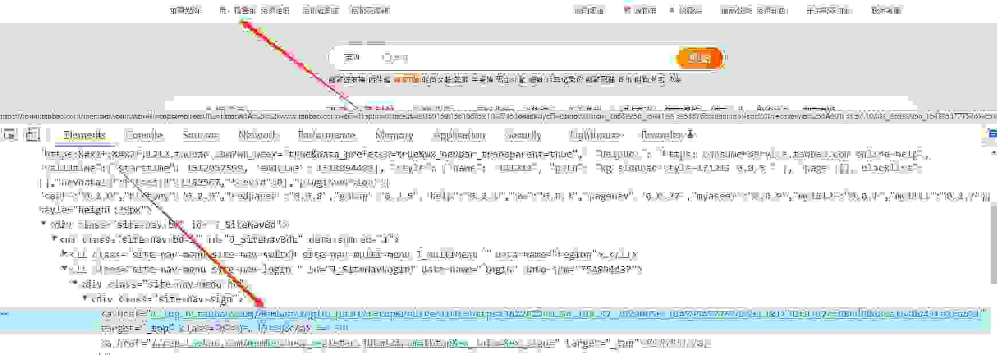
Task: Select the Memory tab
Action: coord(394,135)
